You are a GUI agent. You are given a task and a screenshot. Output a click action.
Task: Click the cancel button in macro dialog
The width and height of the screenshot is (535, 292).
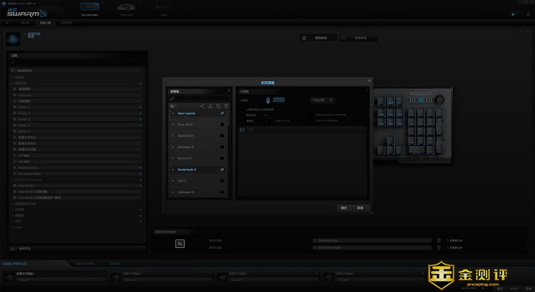coord(360,208)
